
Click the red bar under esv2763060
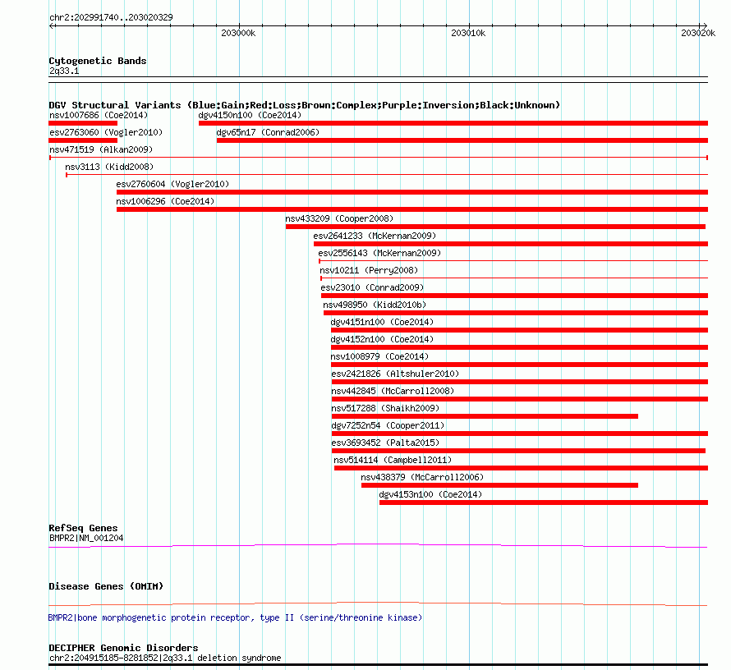83,140
